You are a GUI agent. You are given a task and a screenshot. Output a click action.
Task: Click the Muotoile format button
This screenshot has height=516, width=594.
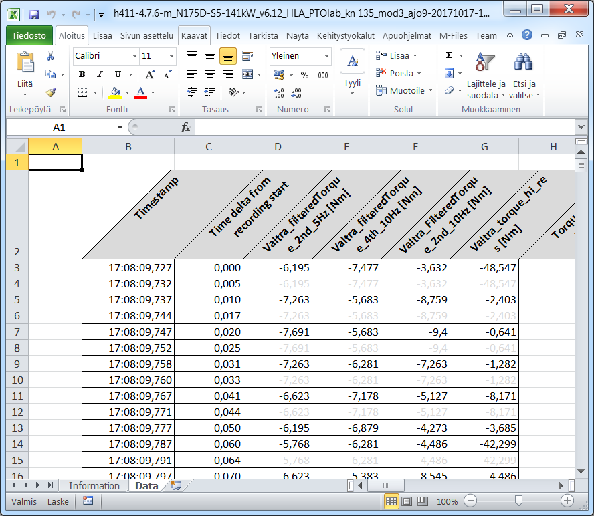pyautogui.click(x=407, y=90)
